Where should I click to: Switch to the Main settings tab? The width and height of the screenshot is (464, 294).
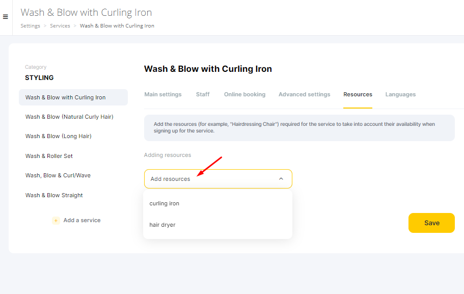pos(163,94)
